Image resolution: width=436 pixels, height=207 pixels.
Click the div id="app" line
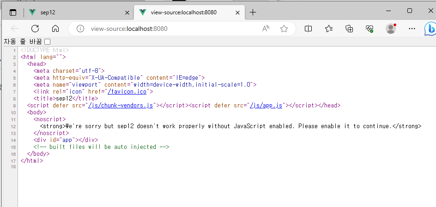(x=66, y=140)
